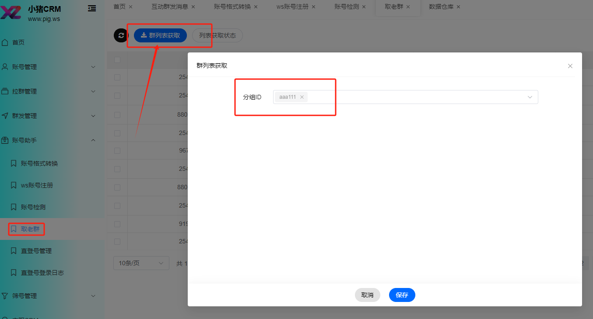Close the 互动群发消息 tab
This screenshot has width=593, height=319.
coord(193,7)
